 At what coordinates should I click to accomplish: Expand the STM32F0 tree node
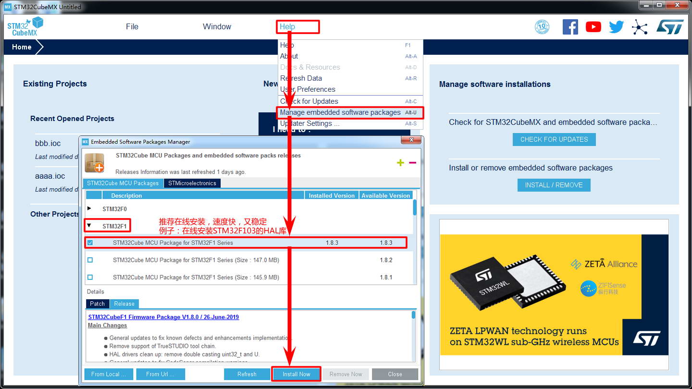coord(89,209)
